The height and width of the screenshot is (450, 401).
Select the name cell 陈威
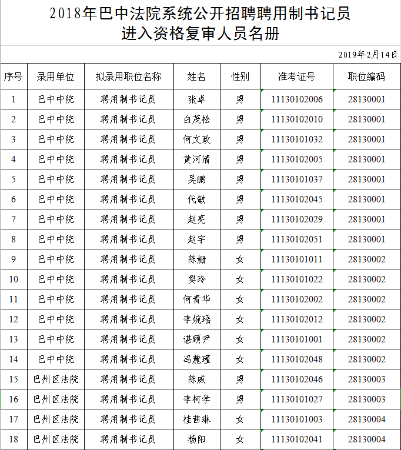196,379
